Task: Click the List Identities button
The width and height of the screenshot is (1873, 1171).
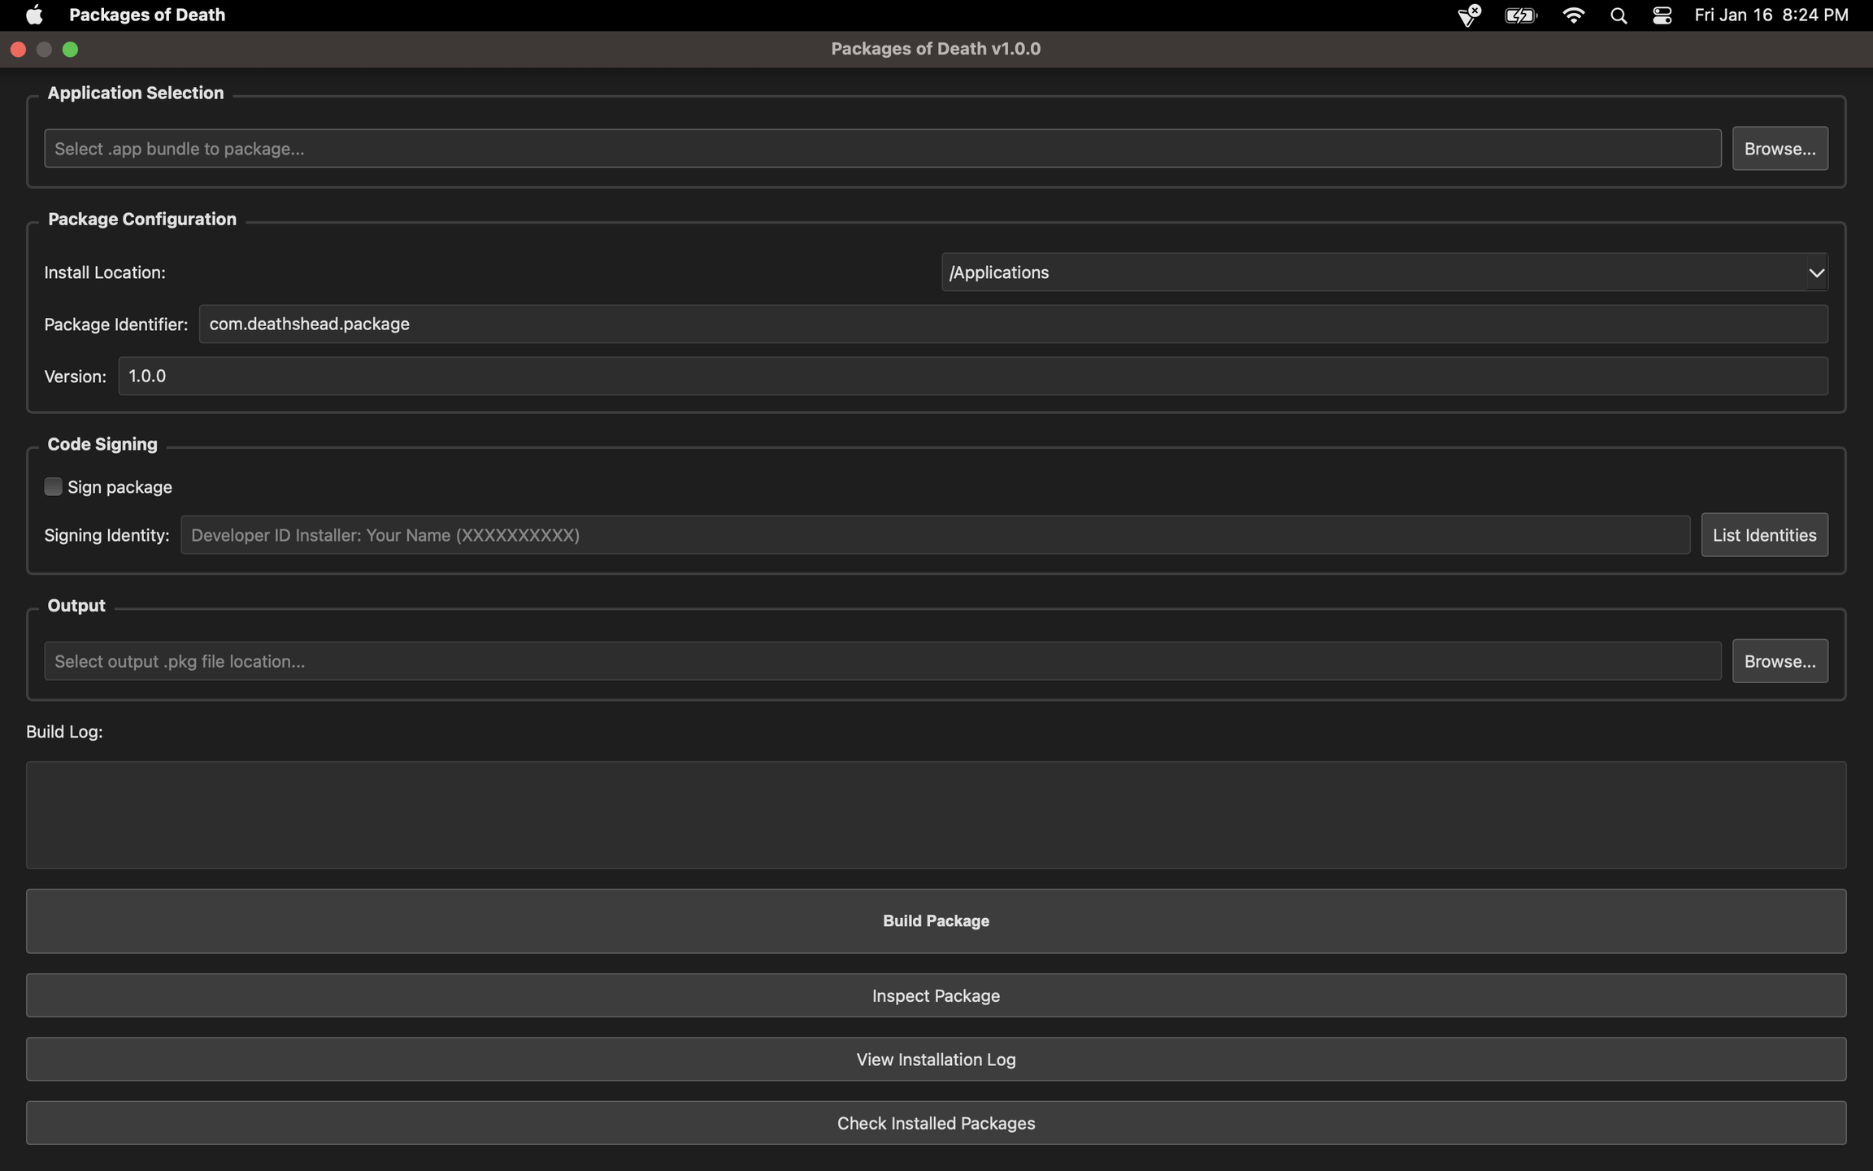Action: (1764, 534)
